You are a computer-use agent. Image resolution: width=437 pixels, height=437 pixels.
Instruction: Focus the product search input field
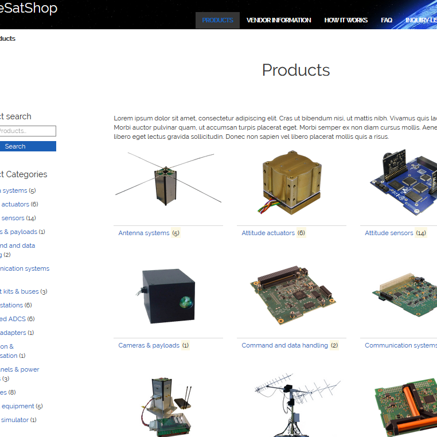tap(28, 131)
